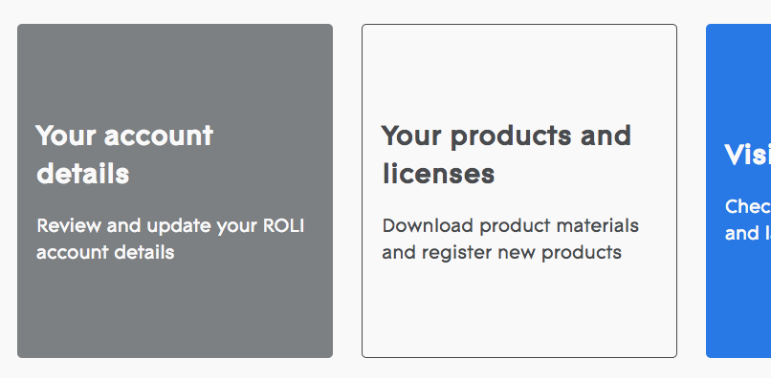Open the Your products and licenses card
This screenshot has height=378, width=771.
[519, 191]
